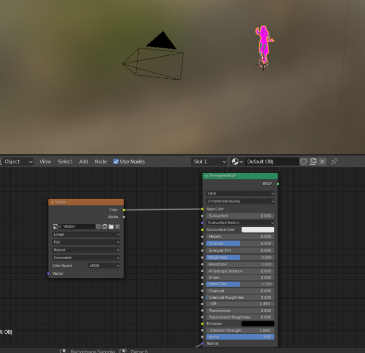
Task: Open the sRGB Color Space dropdown
Action: click(x=104, y=266)
